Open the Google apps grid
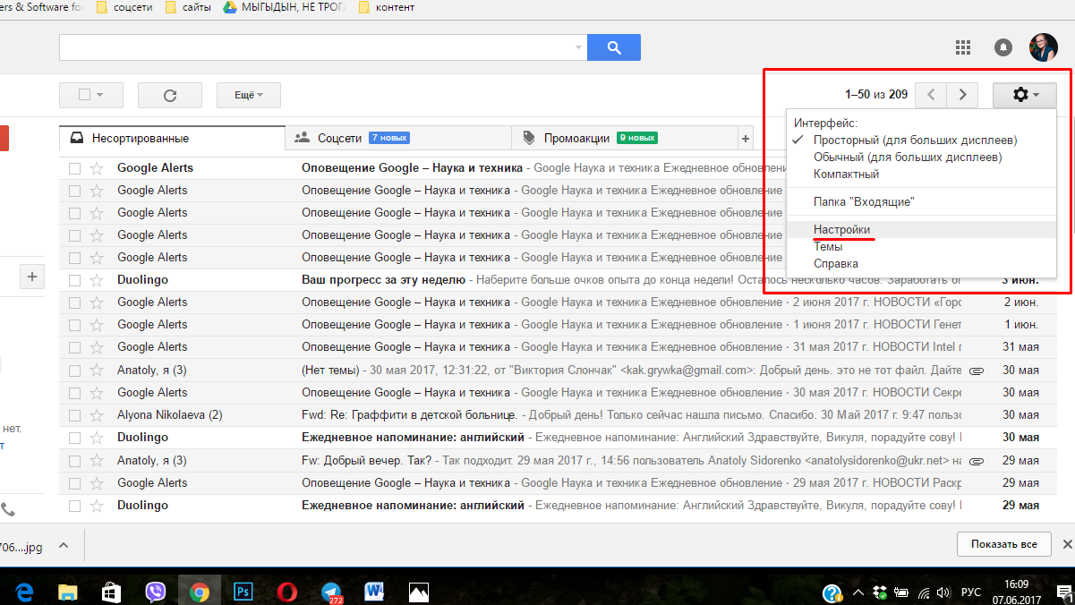 963,47
